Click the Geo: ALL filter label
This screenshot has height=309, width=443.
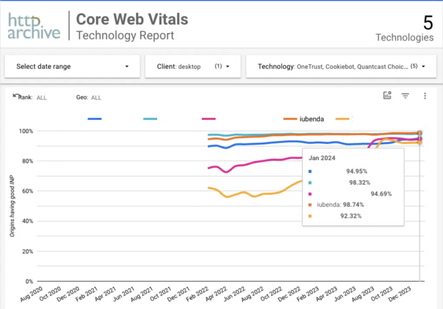coord(89,97)
